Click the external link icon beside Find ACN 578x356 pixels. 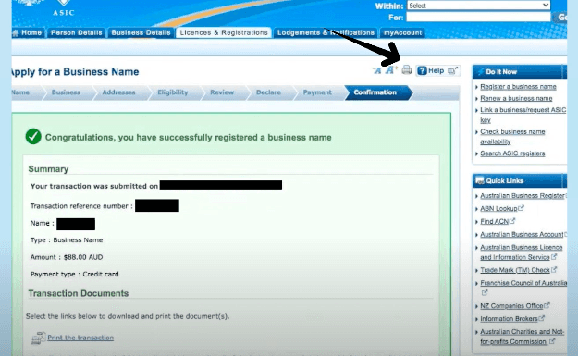coord(512,221)
